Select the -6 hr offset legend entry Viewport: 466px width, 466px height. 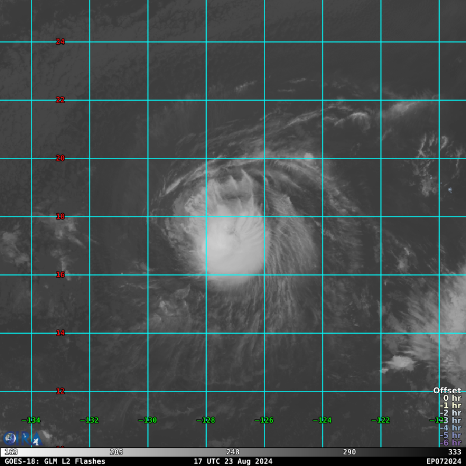(x=450, y=443)
